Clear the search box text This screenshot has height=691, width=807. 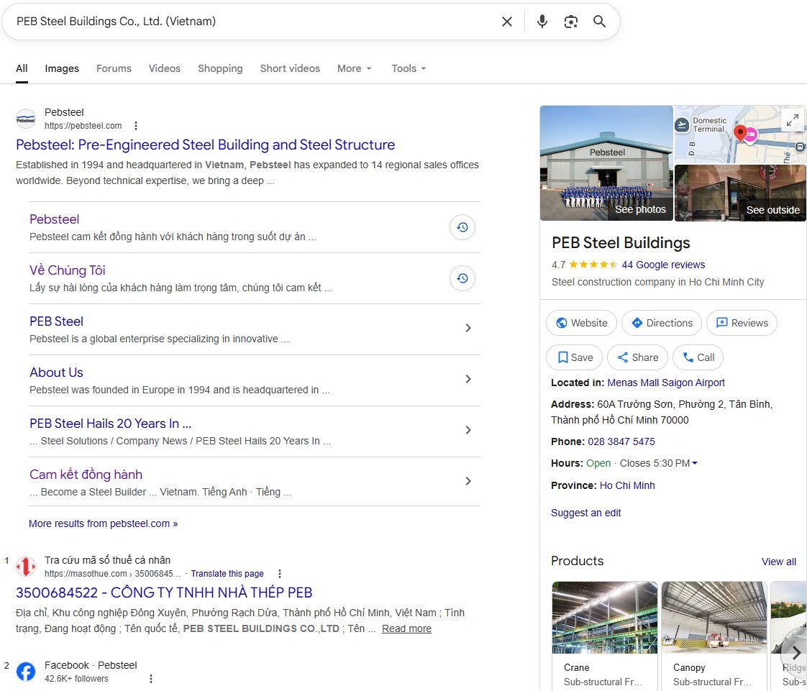(x=507, y=22)
